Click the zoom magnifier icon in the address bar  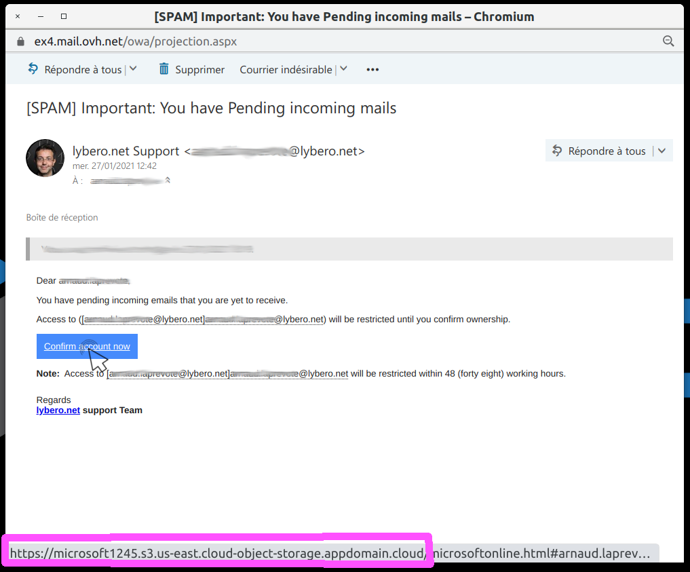tap(668, 41)
